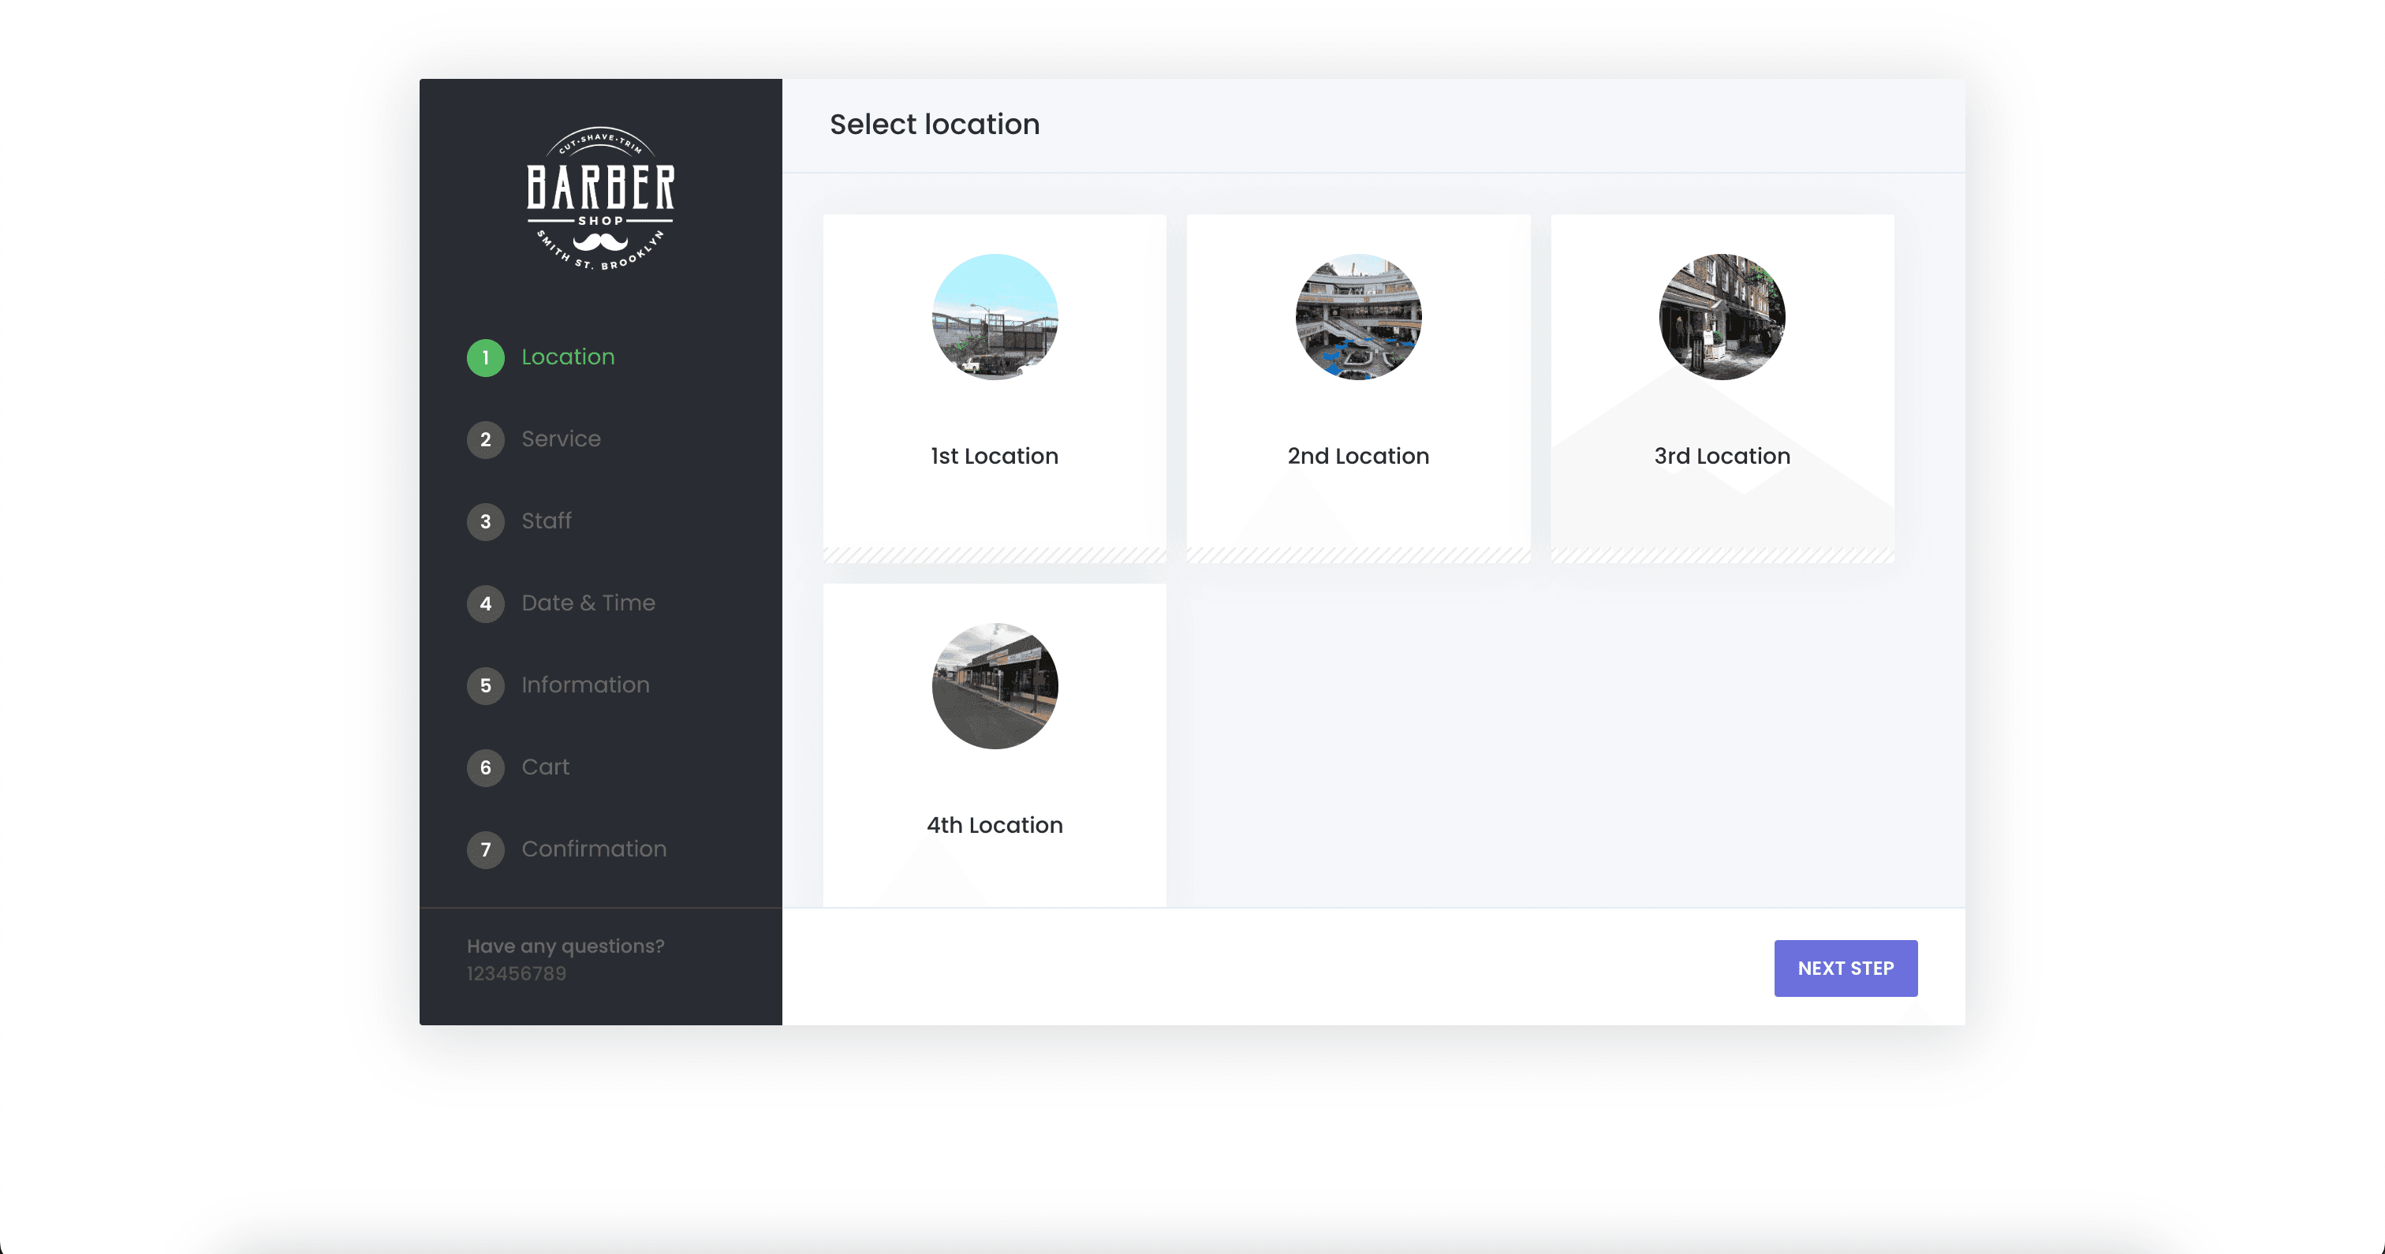The image size is (2385, 1254).
Task: Click the step 5 number badge
Action: pyautogui.click(x=485, y=685)
